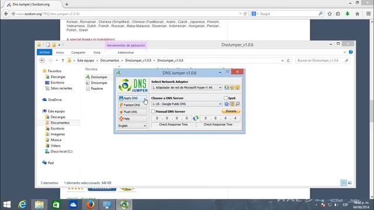The height and width of the screenshot is (210, 374).
Task: Click the Firefox back arrow
Action: click(6, 14)
